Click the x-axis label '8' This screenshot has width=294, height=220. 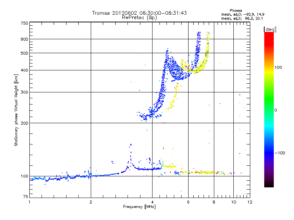click(x=214, y=202)
